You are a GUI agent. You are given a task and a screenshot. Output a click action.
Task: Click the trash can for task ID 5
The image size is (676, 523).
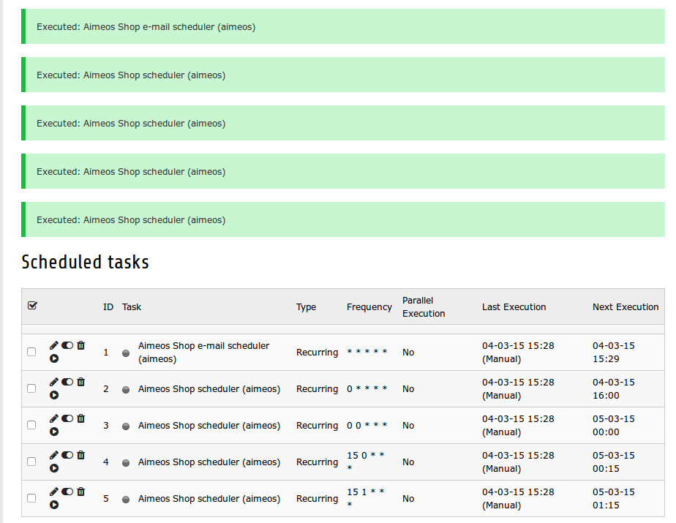tap(81, 492)
